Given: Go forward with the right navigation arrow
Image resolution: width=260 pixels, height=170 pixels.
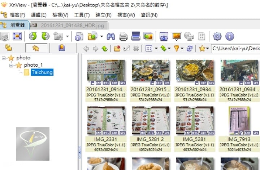Looking at the screenshot, I should tap(95, 49).
